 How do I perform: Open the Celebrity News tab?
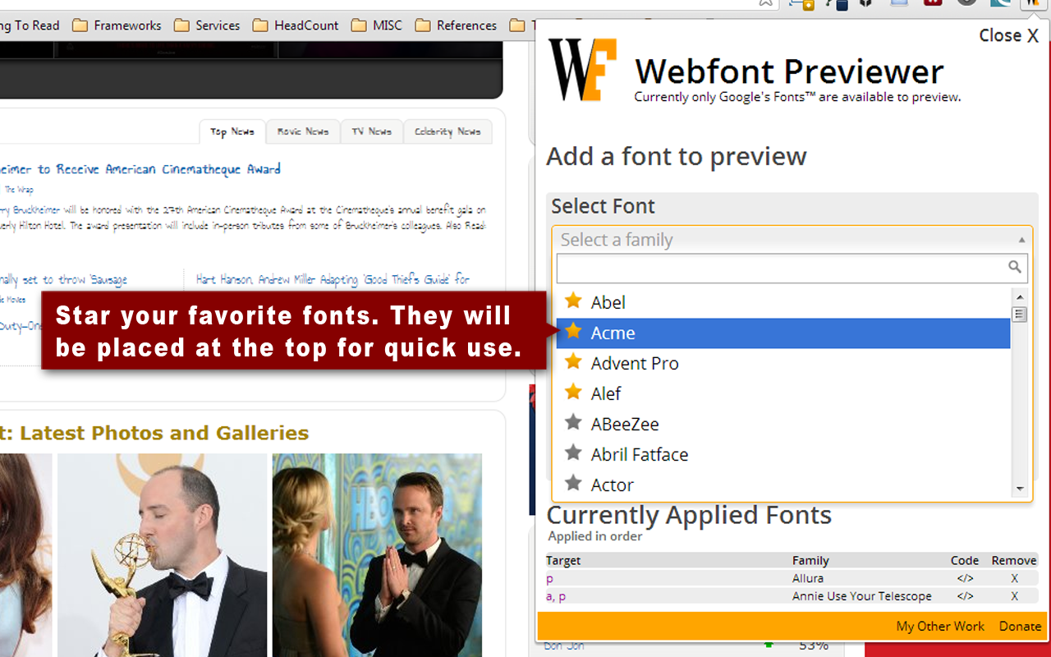coord(447,131)
